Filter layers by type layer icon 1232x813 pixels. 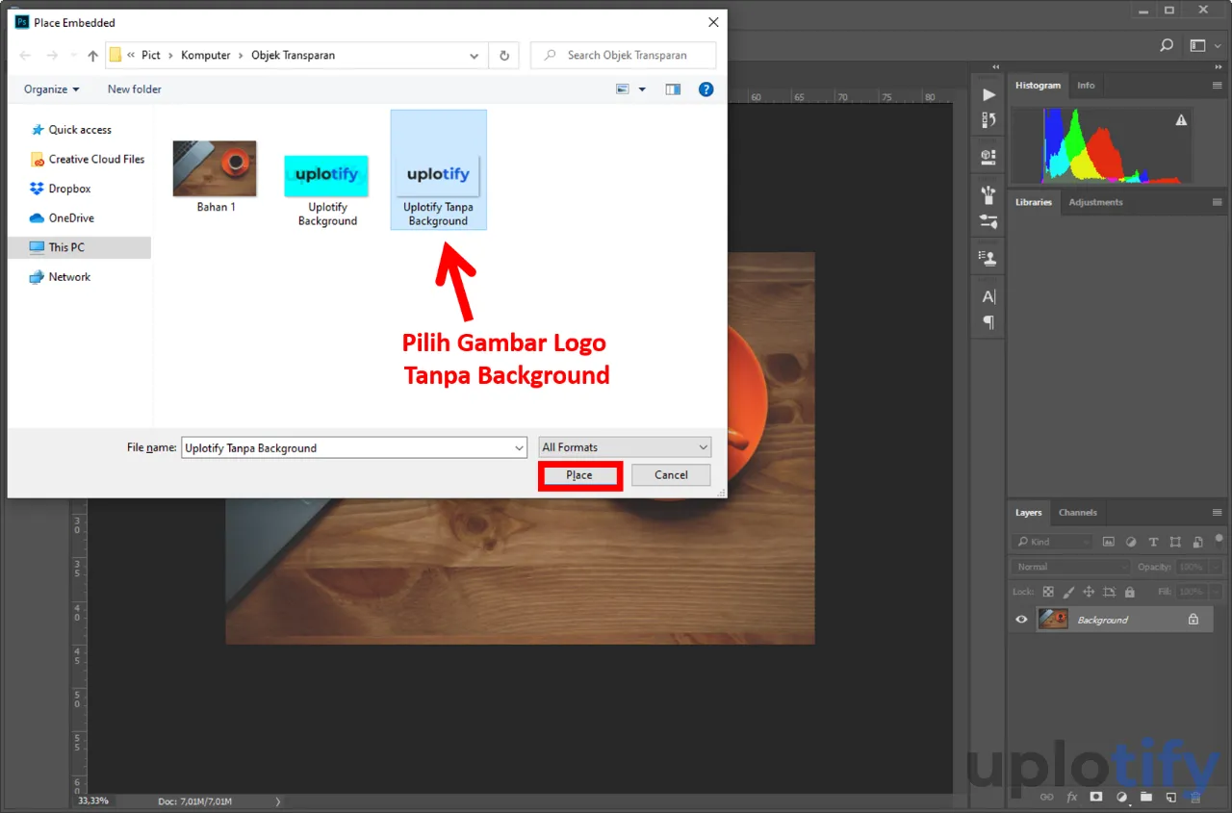(x=1153, y=542)
